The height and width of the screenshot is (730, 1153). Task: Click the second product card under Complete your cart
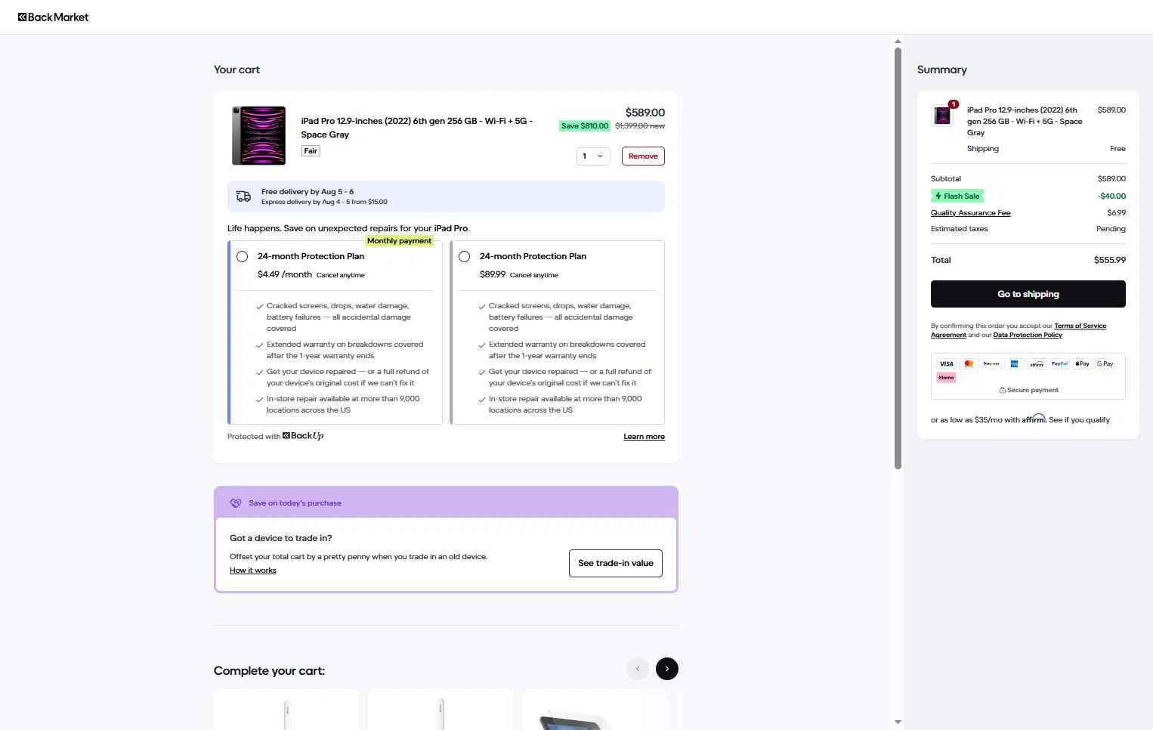(x=440, y=710)
